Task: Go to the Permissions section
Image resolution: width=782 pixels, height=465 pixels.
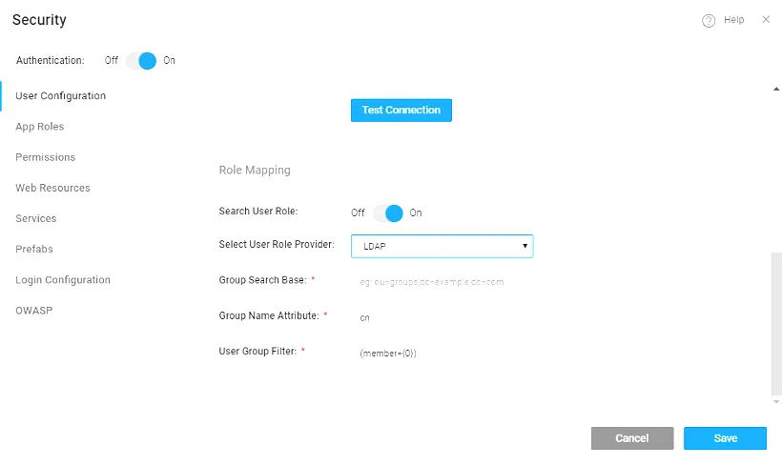Action: (x=45, y=157)
